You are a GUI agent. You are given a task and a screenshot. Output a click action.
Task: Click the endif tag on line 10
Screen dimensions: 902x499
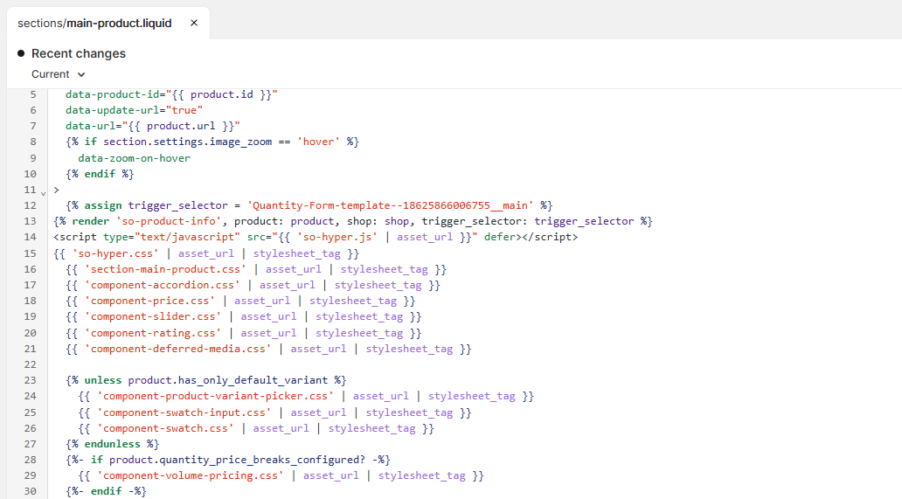point(100,174)
